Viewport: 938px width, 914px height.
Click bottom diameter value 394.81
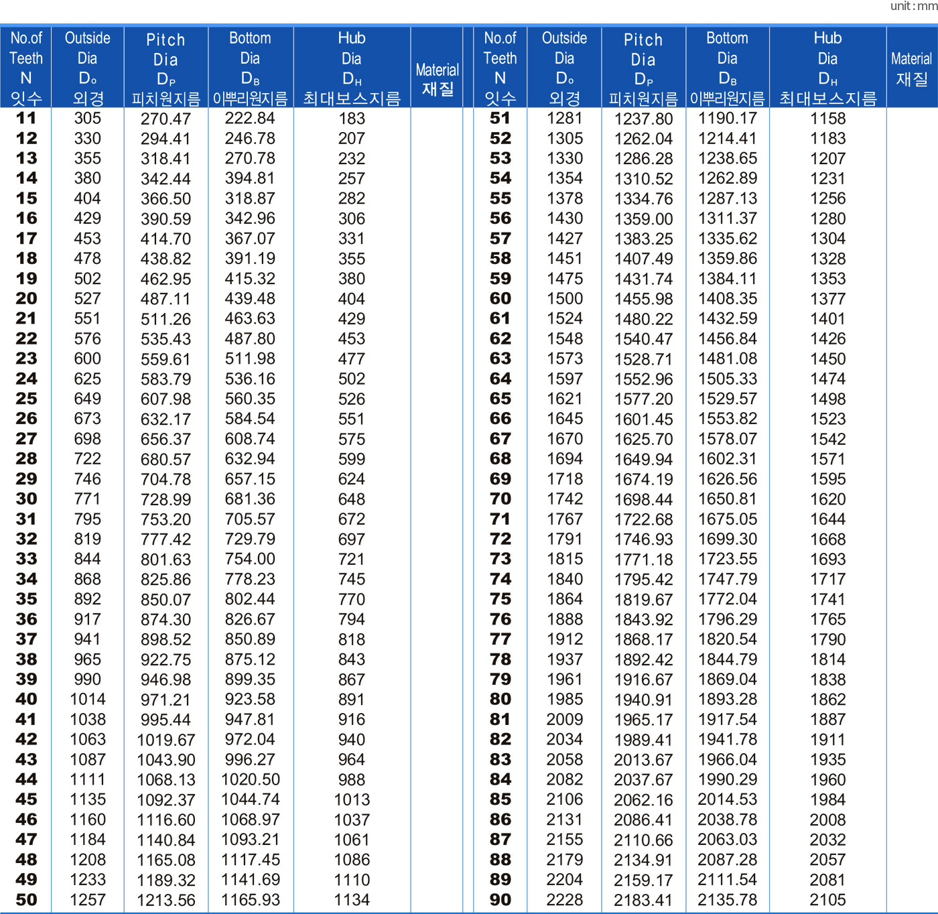pyautogui.click(x=251, y=178)
